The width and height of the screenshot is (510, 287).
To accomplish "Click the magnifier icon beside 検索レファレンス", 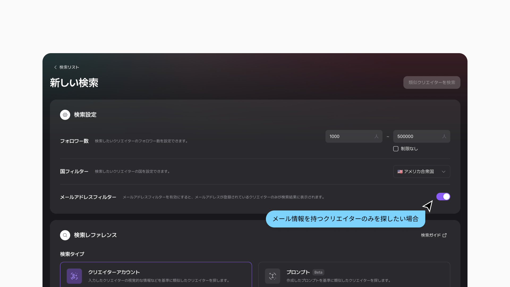I will [x=65, y=235].
